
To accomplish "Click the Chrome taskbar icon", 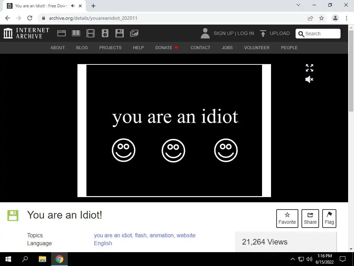I will 59,259.
